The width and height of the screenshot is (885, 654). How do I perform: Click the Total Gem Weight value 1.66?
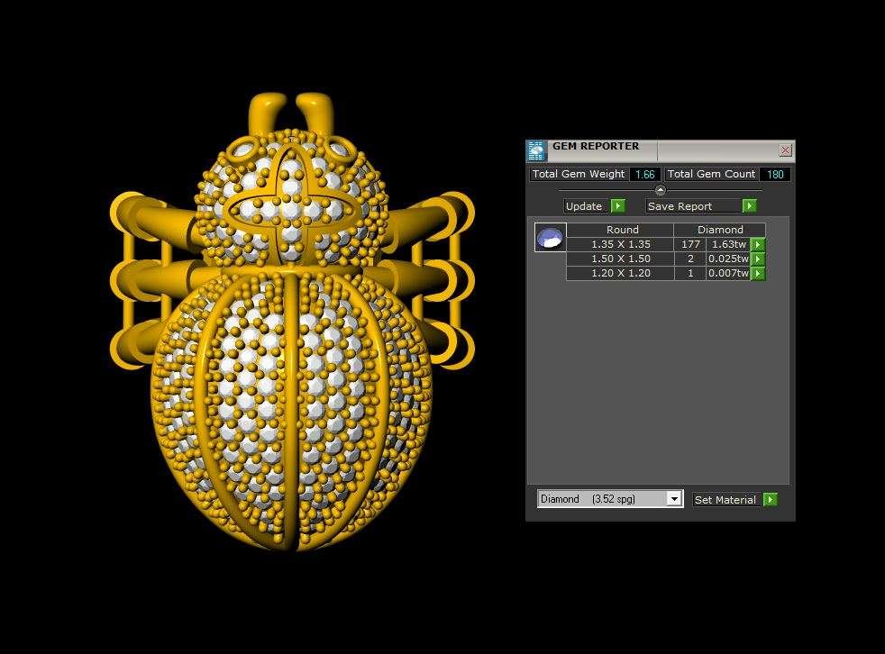pos(644,174)
